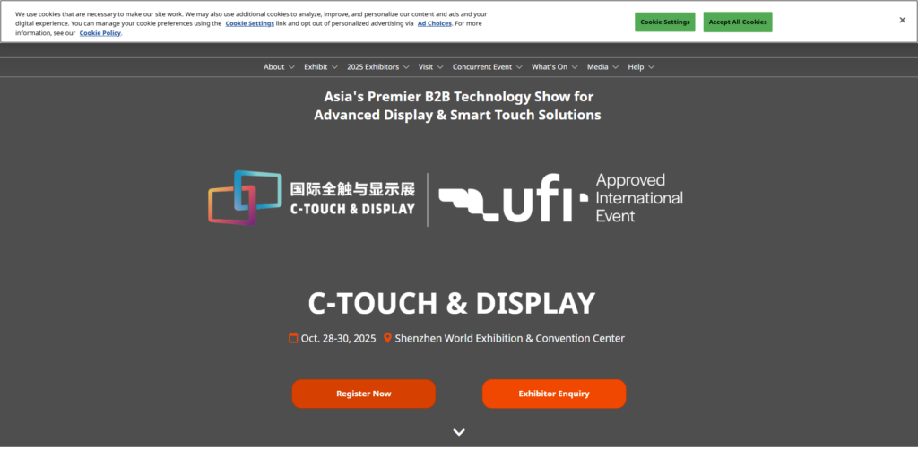The image size is (918, 450).
Task: Click the location pin icon beside Shenzhen World
Action: tap(387, 338)
